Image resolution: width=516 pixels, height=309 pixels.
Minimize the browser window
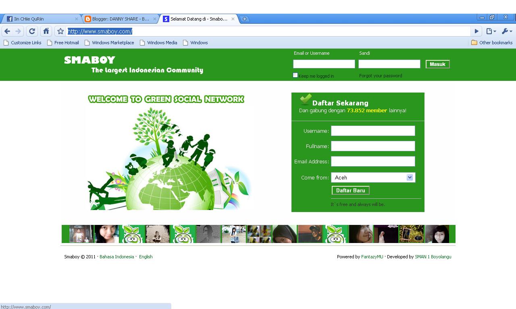click(482, 17)
